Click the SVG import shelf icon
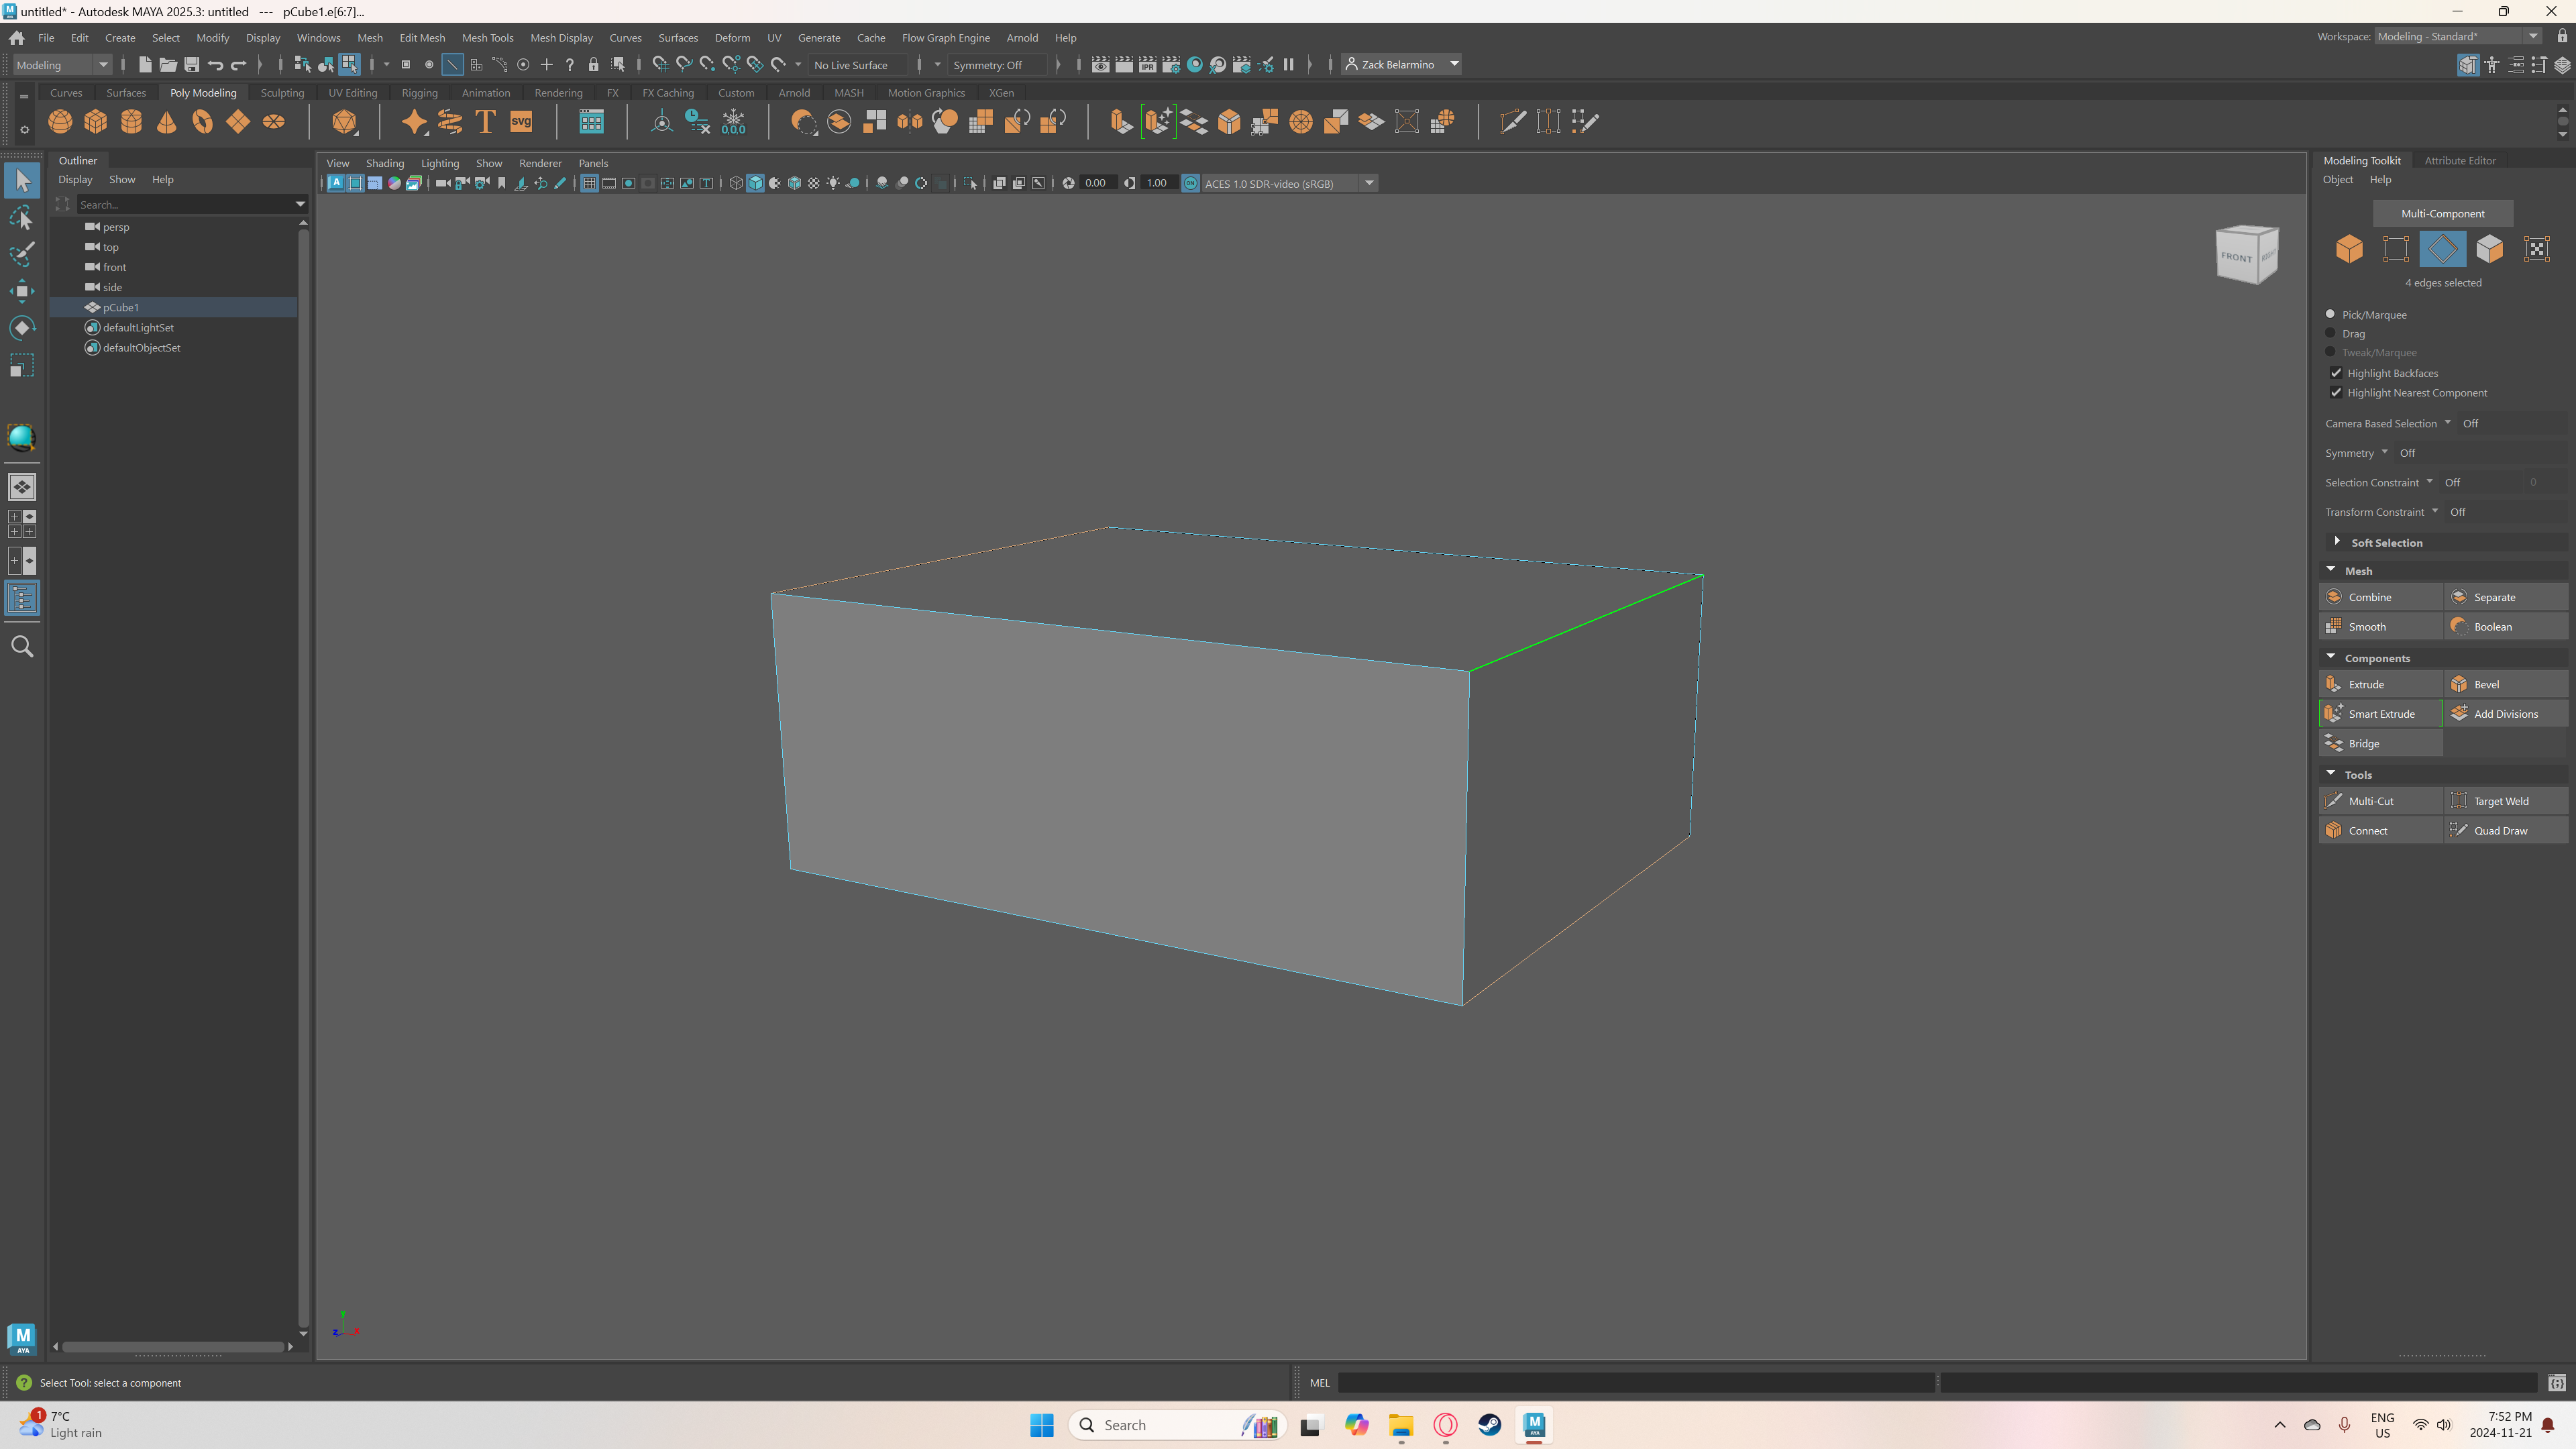The image size is (2576, 1449). [x=521, y=122]
